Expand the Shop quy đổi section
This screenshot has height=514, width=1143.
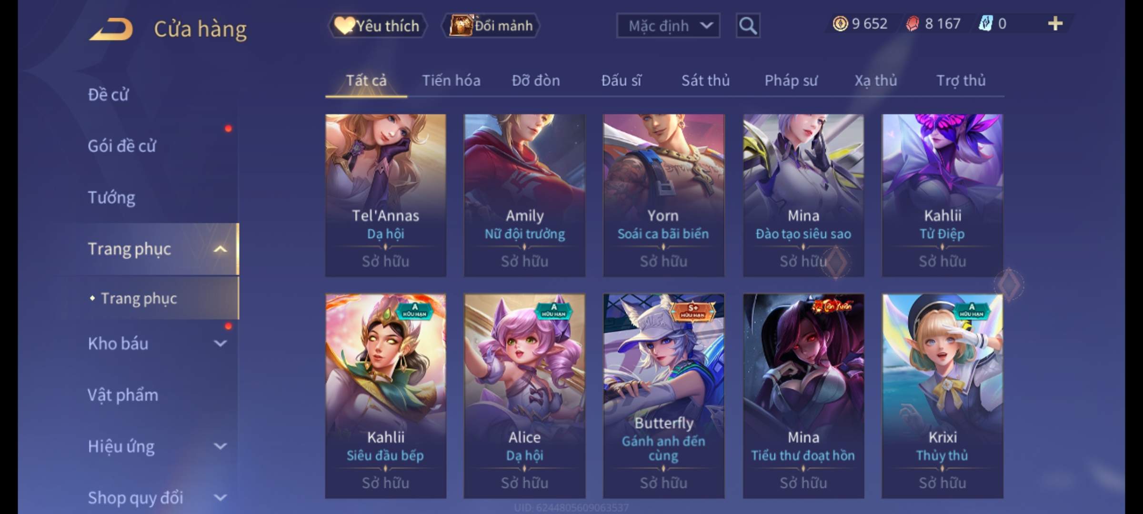click(x=220, y=498)
